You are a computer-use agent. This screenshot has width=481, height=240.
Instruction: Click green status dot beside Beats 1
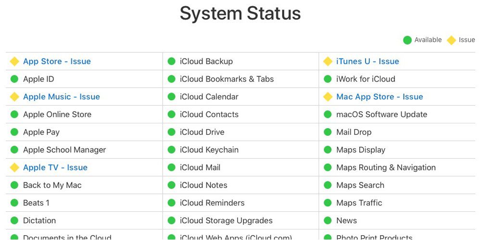coord(14,203)
